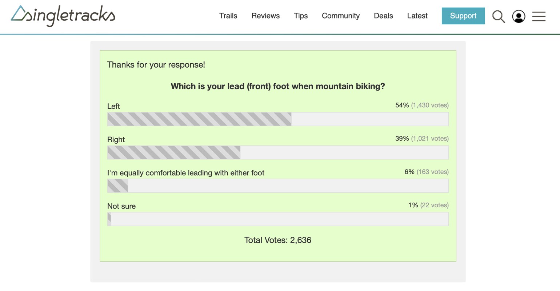560x291 pixels.
Task: Click the 1,021 votes count
Action: tap(429, 139)
